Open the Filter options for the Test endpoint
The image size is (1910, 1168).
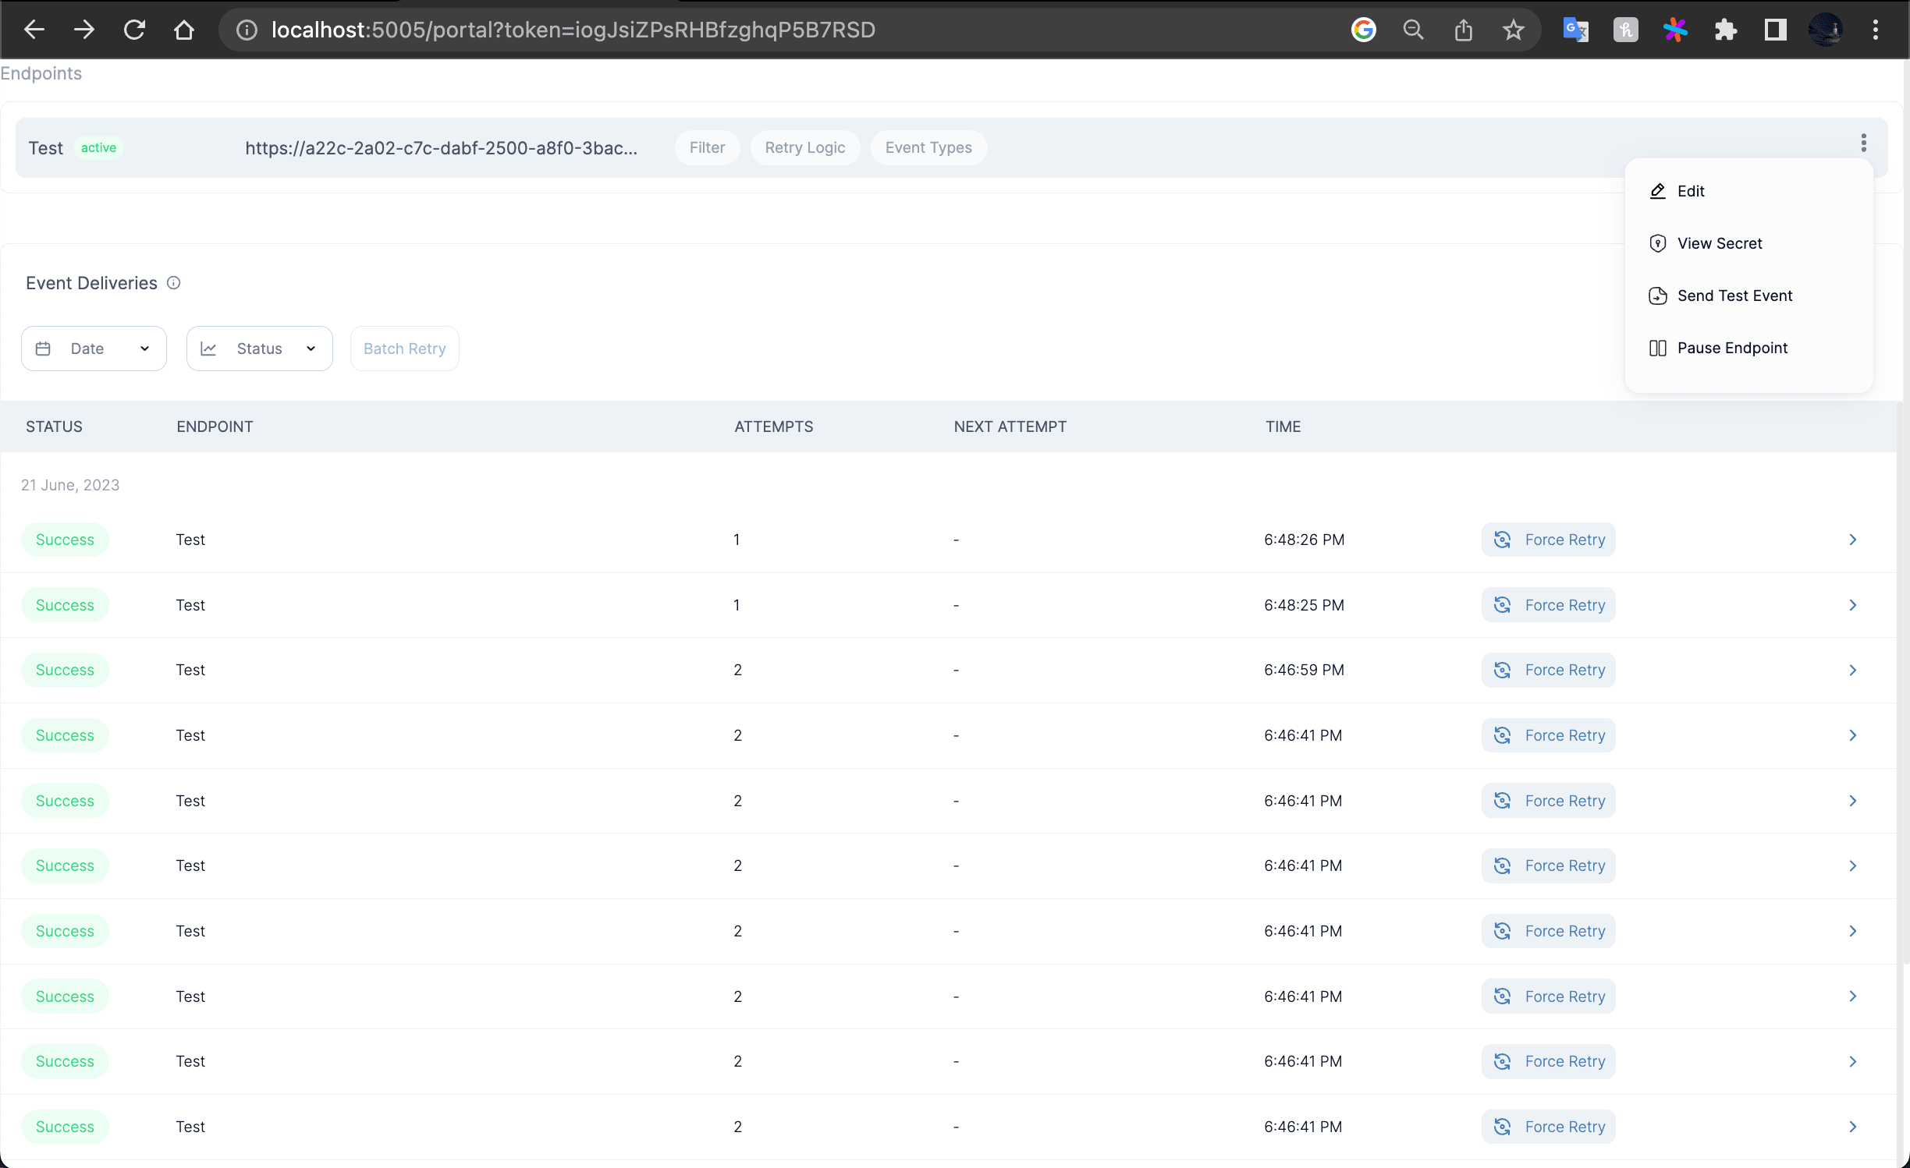point(706,147)
